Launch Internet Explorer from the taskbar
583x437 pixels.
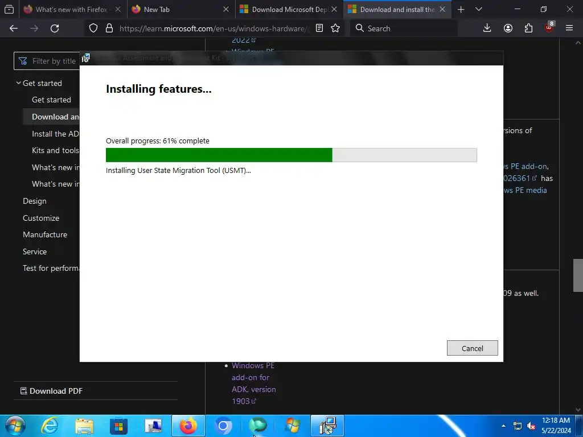(49, 426)
